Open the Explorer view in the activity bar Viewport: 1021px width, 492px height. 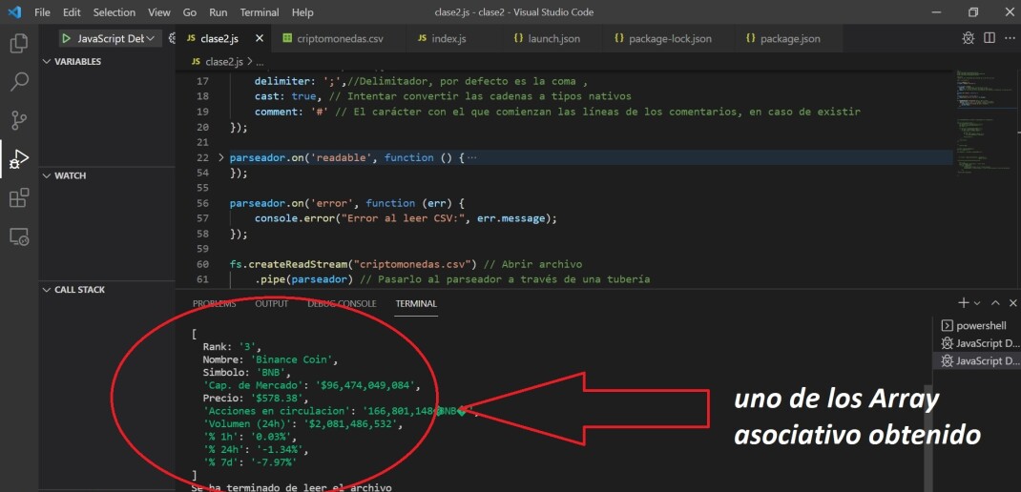pyautogui.click(x=19, y=43)
